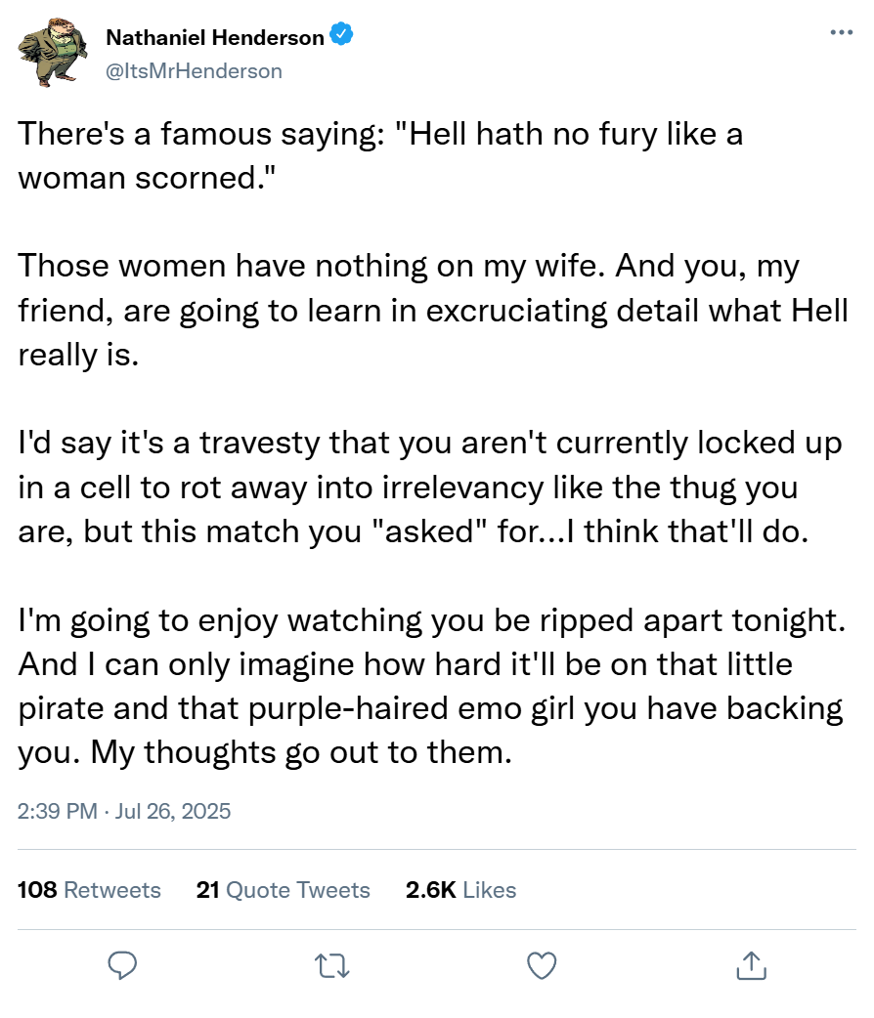View the 108 Retweets list
This screenshot has width=874, height=1018.
point(89,890)
